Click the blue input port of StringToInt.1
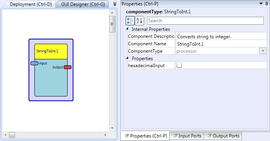 click(x=34, y=63)
